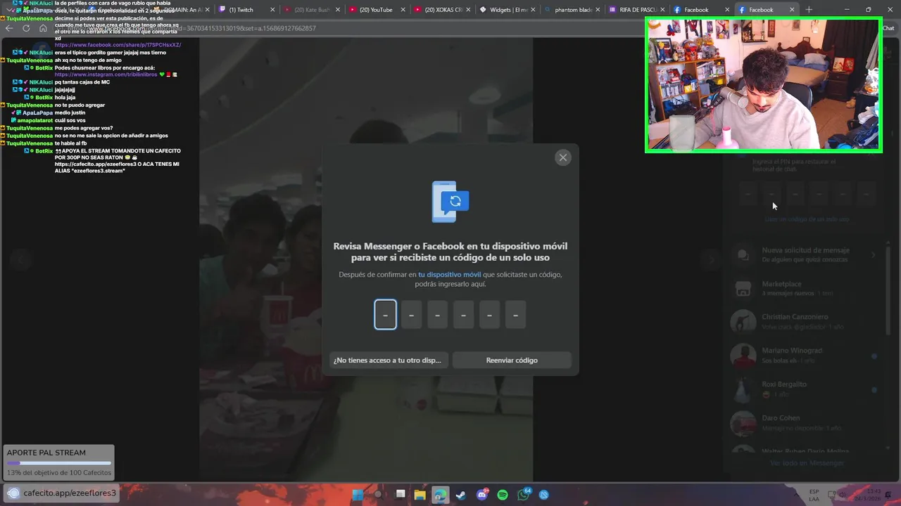Click the webcam overlay video
901x506 pixels.
pyautogui.click(x=764, y=85)
